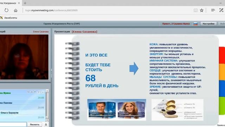Click the large 68 number on slide
225x127 pixels.
coord(90,78)
